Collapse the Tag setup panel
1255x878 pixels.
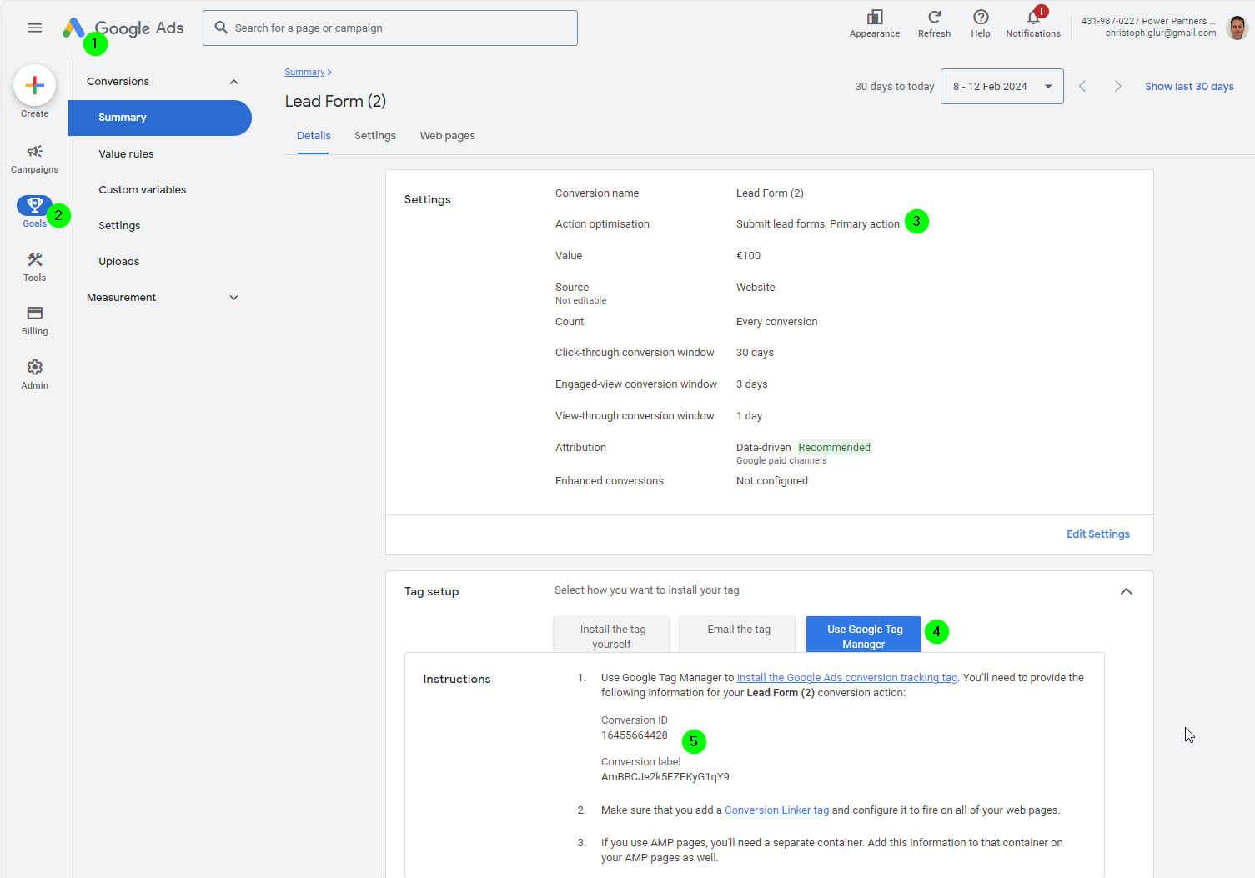click(1127, 591)
